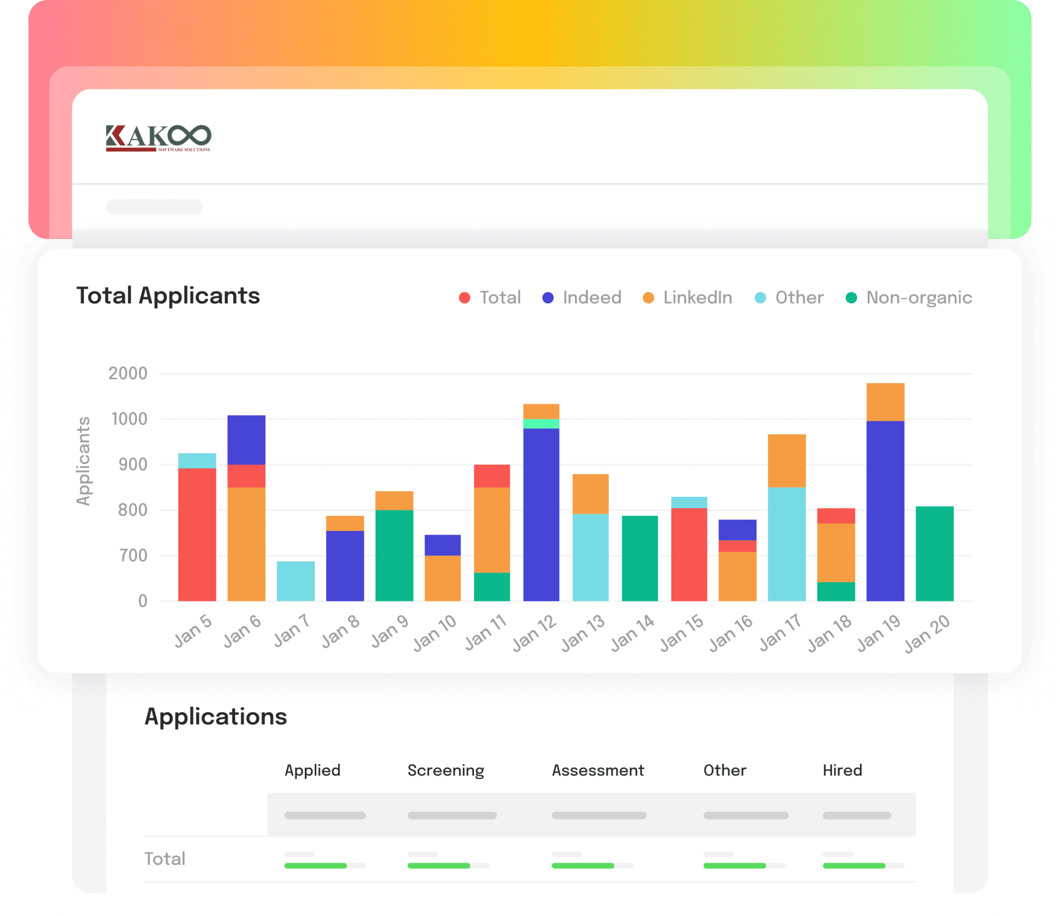The height and width of the screenshot is (916, 1060).
Task: Select the Kakoo Software Solutions logo
Action: (158, 139)
